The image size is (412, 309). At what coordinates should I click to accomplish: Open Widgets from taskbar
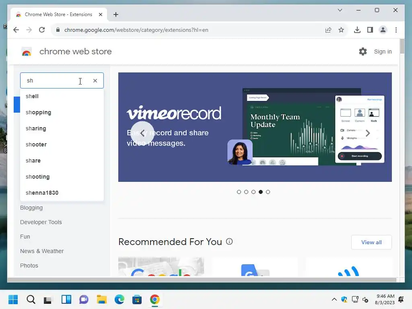point(66,299)
